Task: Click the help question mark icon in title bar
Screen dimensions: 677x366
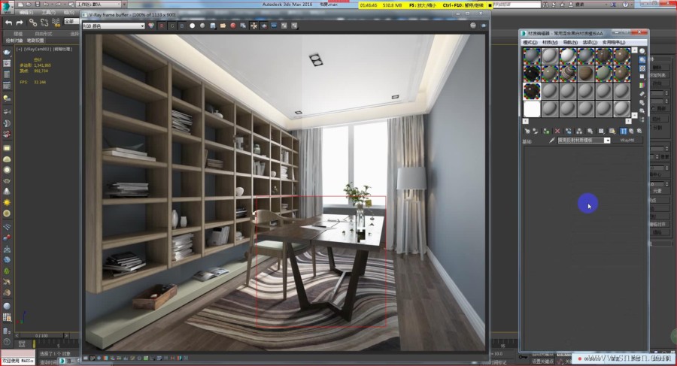Action: [626, 5]
